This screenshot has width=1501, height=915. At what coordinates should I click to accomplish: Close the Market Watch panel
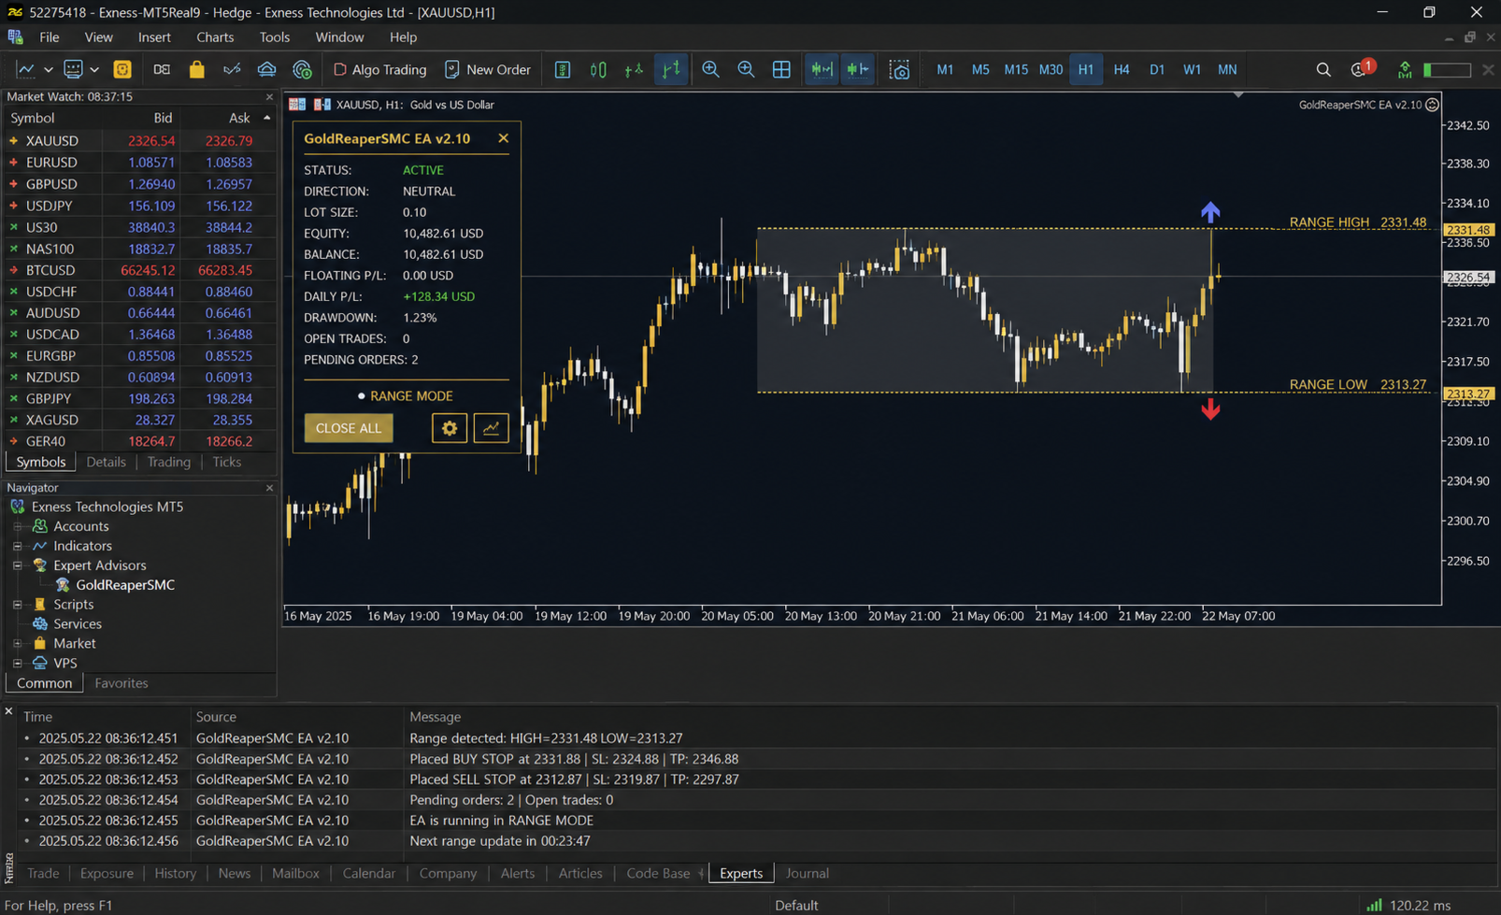tap(270, 96)
